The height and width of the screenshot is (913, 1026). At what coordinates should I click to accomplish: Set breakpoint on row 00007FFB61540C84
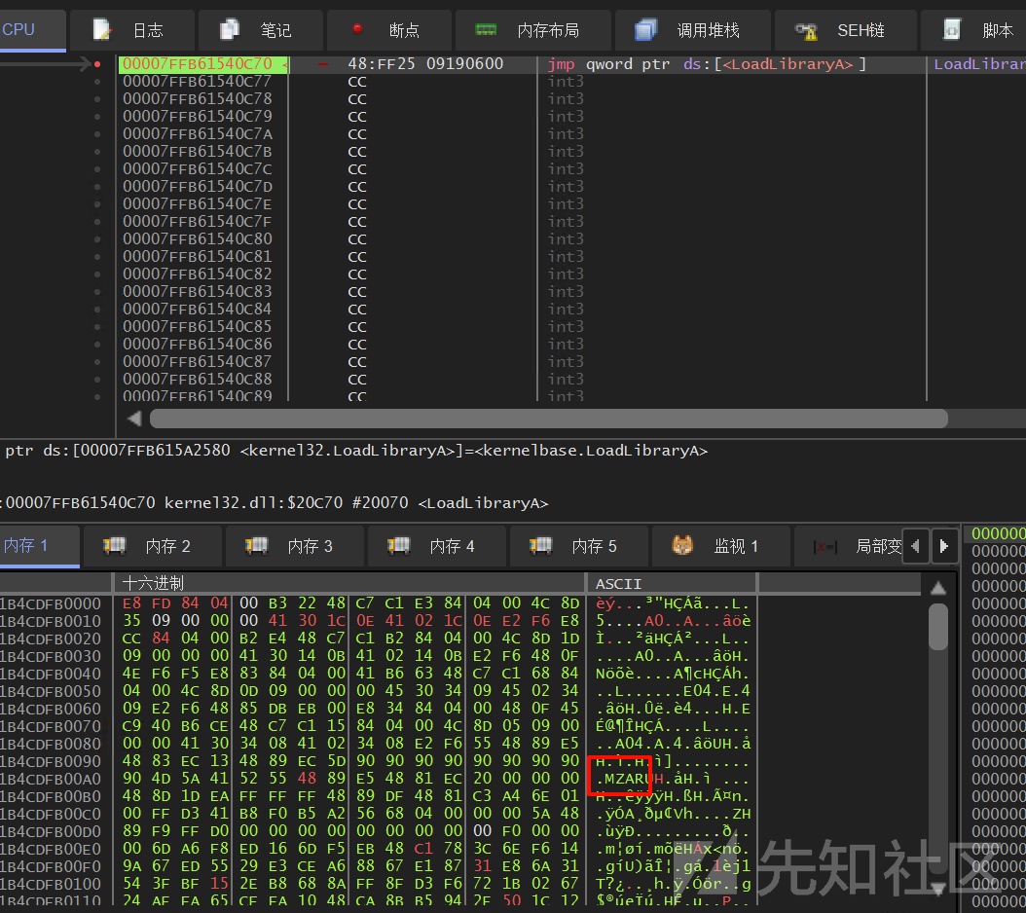pos(97,310)
